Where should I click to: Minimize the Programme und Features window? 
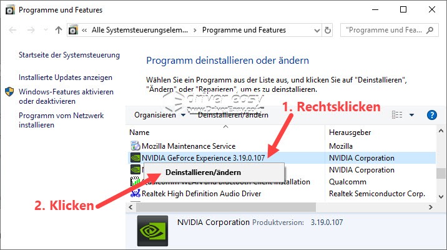tap(375, 10)
